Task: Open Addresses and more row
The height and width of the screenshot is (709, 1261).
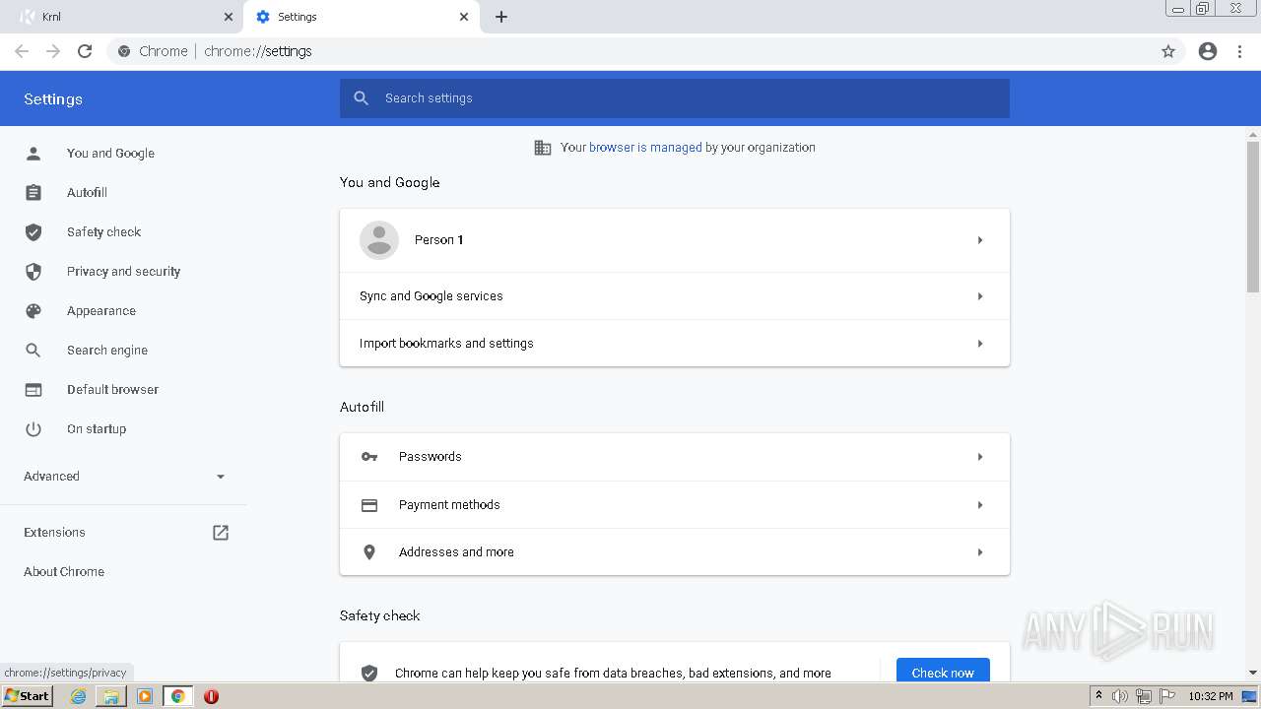Action: pos(675,552)
